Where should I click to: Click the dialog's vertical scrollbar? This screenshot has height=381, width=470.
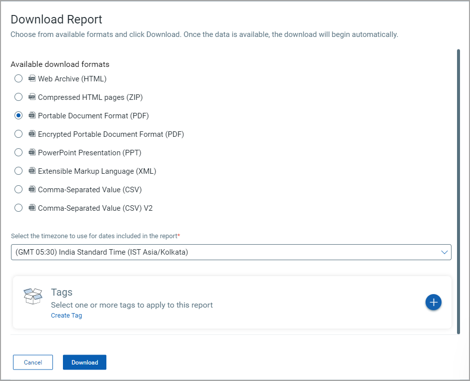tap(459, 192)
